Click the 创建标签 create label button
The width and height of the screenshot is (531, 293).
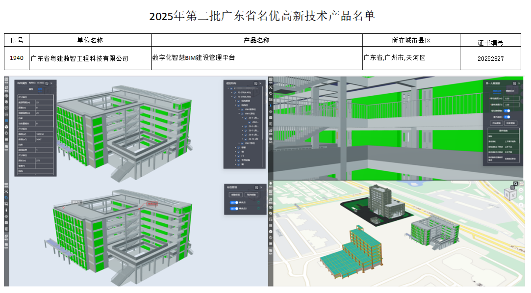click(236, 195)
